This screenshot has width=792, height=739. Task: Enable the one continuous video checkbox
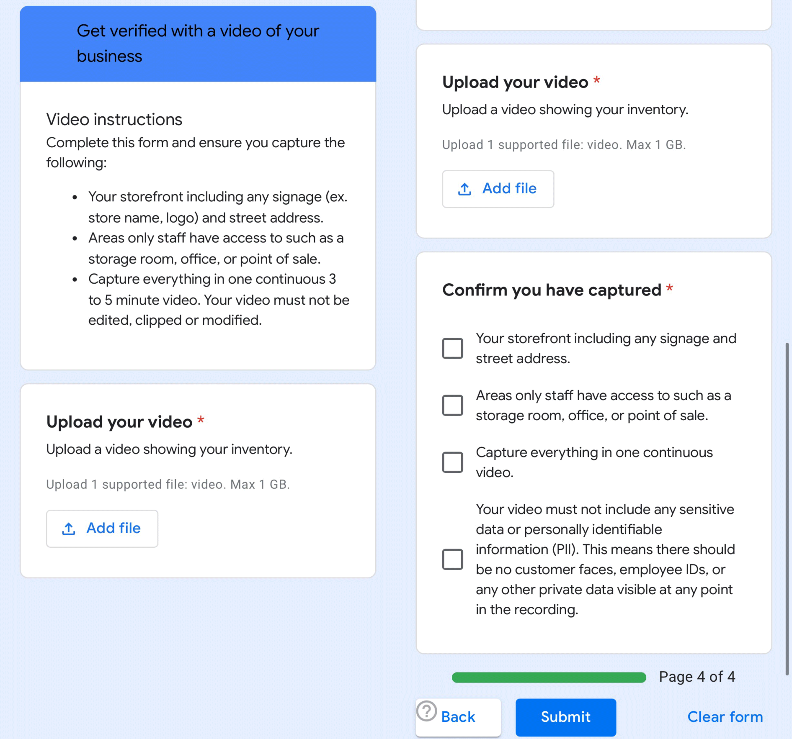(x=452, y=462)
